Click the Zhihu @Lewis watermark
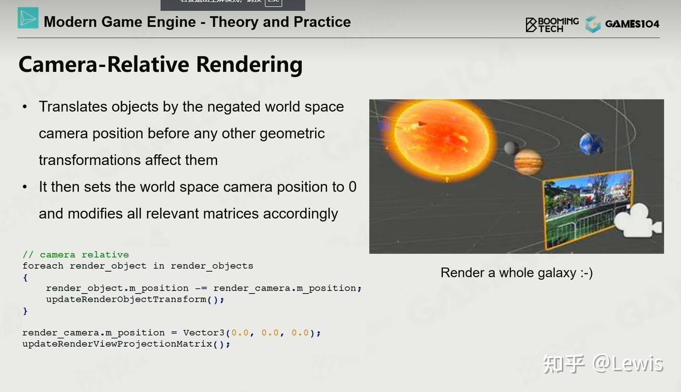The image size is (681, 392). [603, 363]
